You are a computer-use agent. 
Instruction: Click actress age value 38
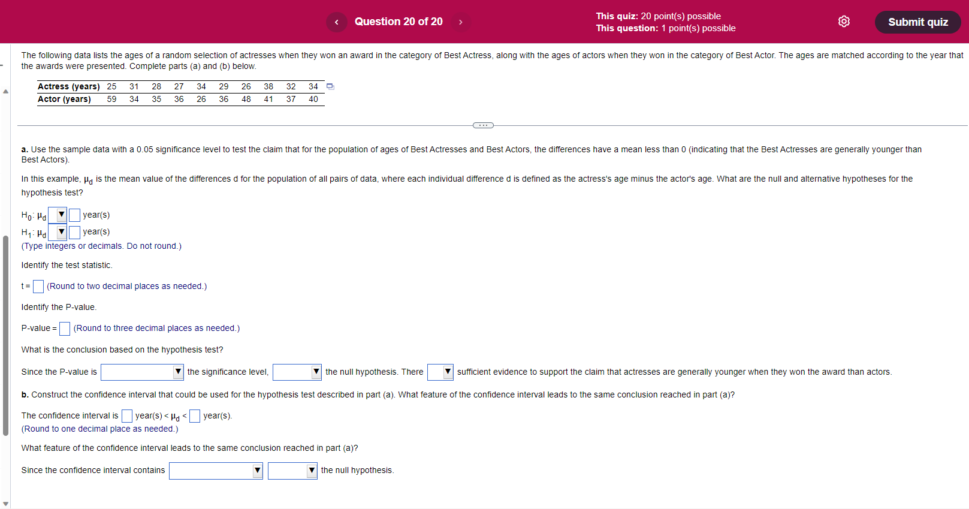(x=268, y=86)
